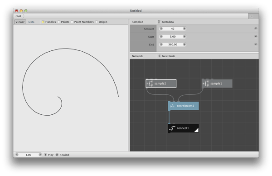Click the Network panel label
The height and width of the screenshot is (176, 272).
click(137, 56)
